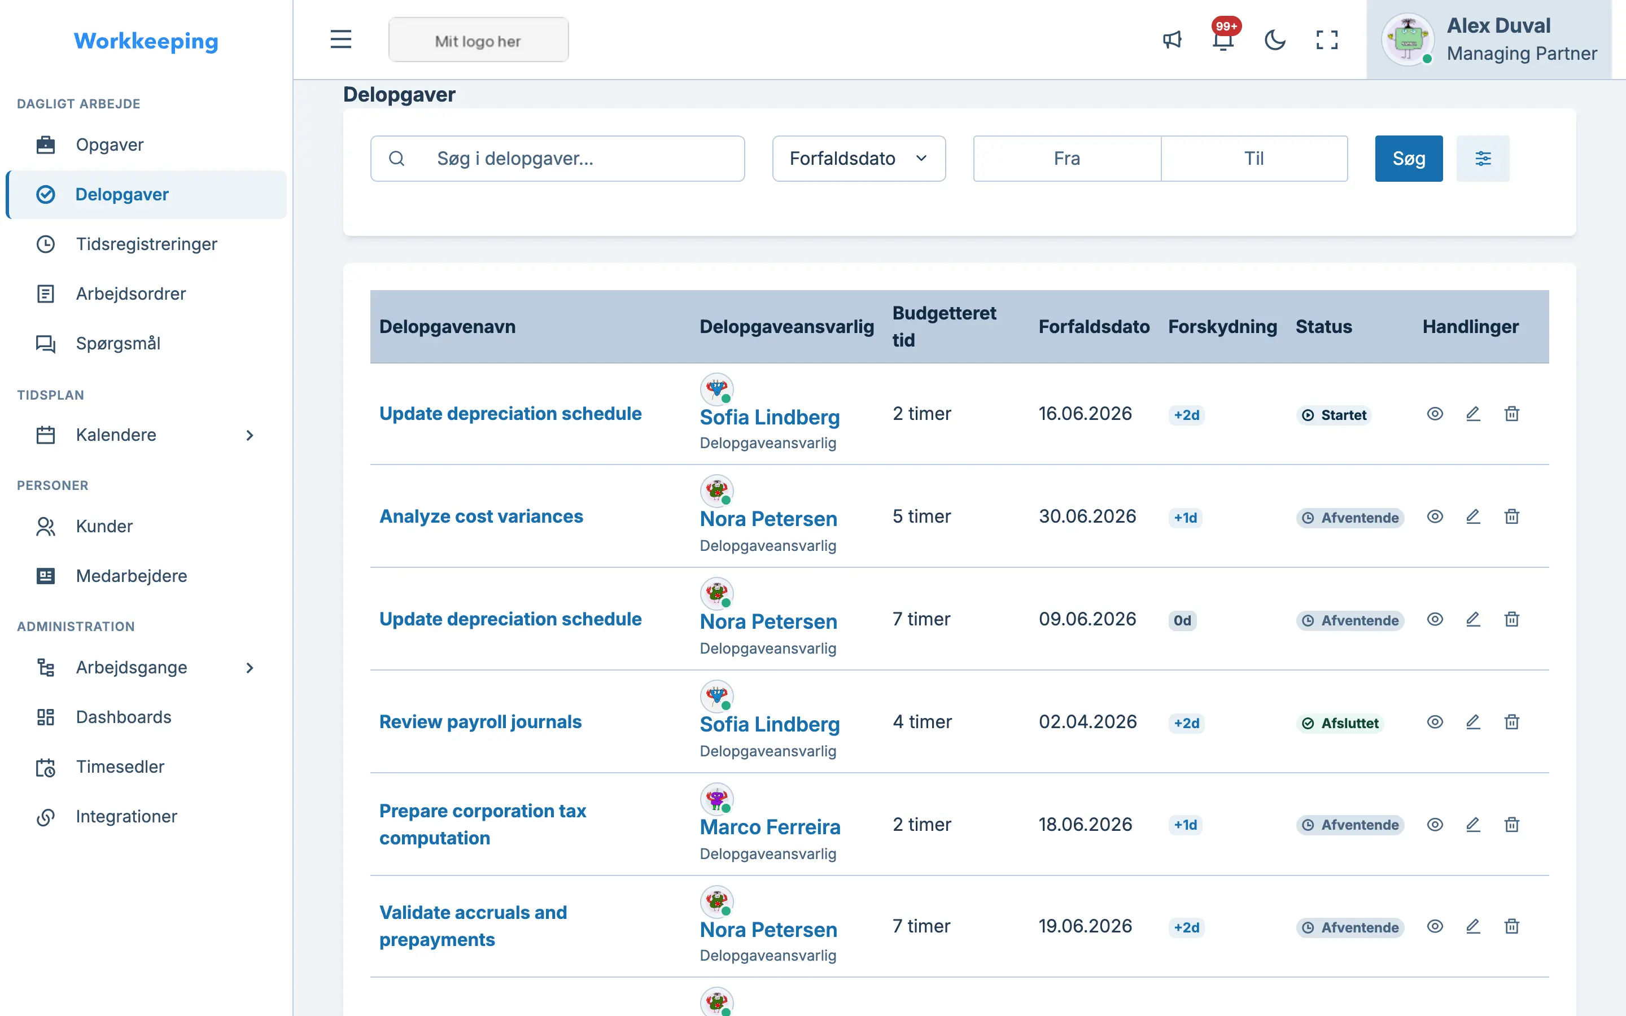The image size is (1626, 1016).
Task: Open Timesedler from the sidebar
Action: (x=146, y=767)
